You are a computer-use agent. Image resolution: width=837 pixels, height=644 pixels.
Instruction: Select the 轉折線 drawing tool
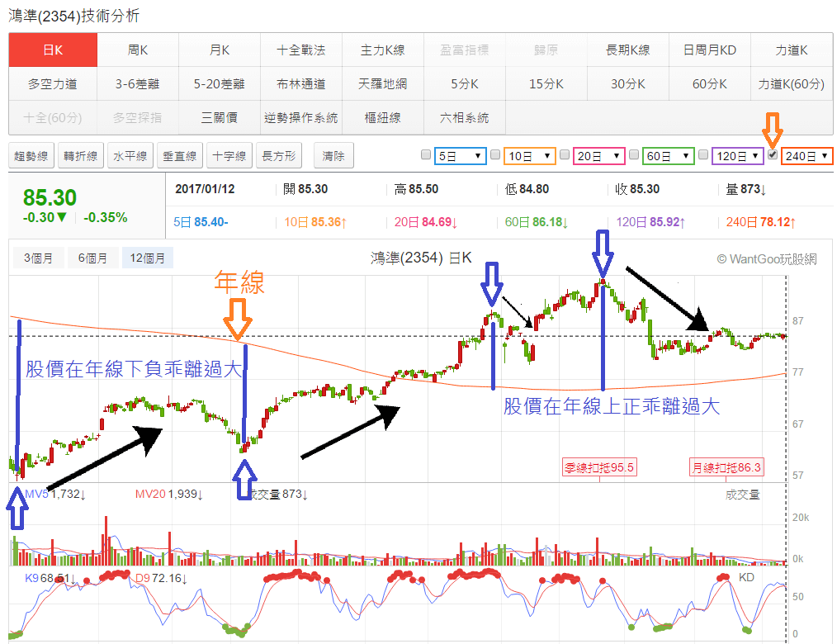coord(81,155)
